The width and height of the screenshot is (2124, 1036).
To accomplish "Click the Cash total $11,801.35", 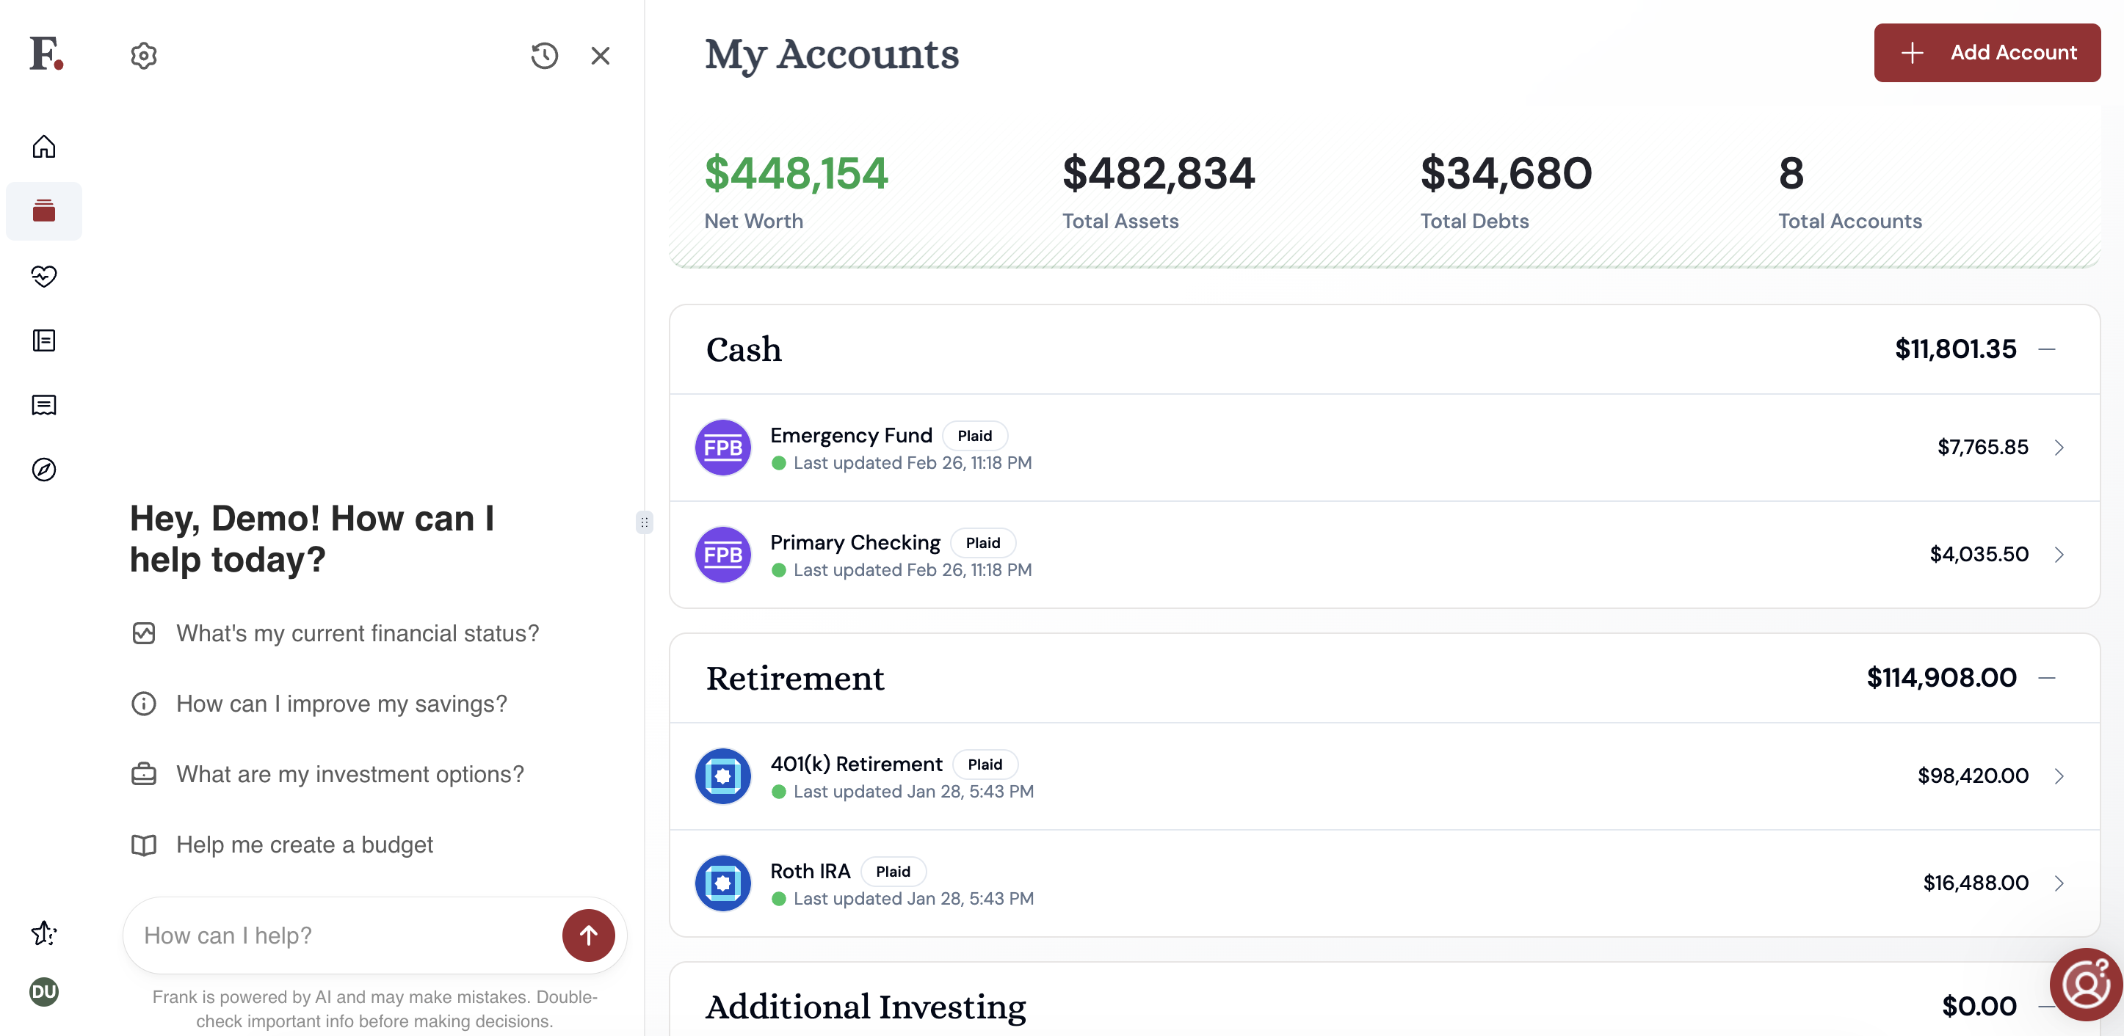I will [1955, 349].
